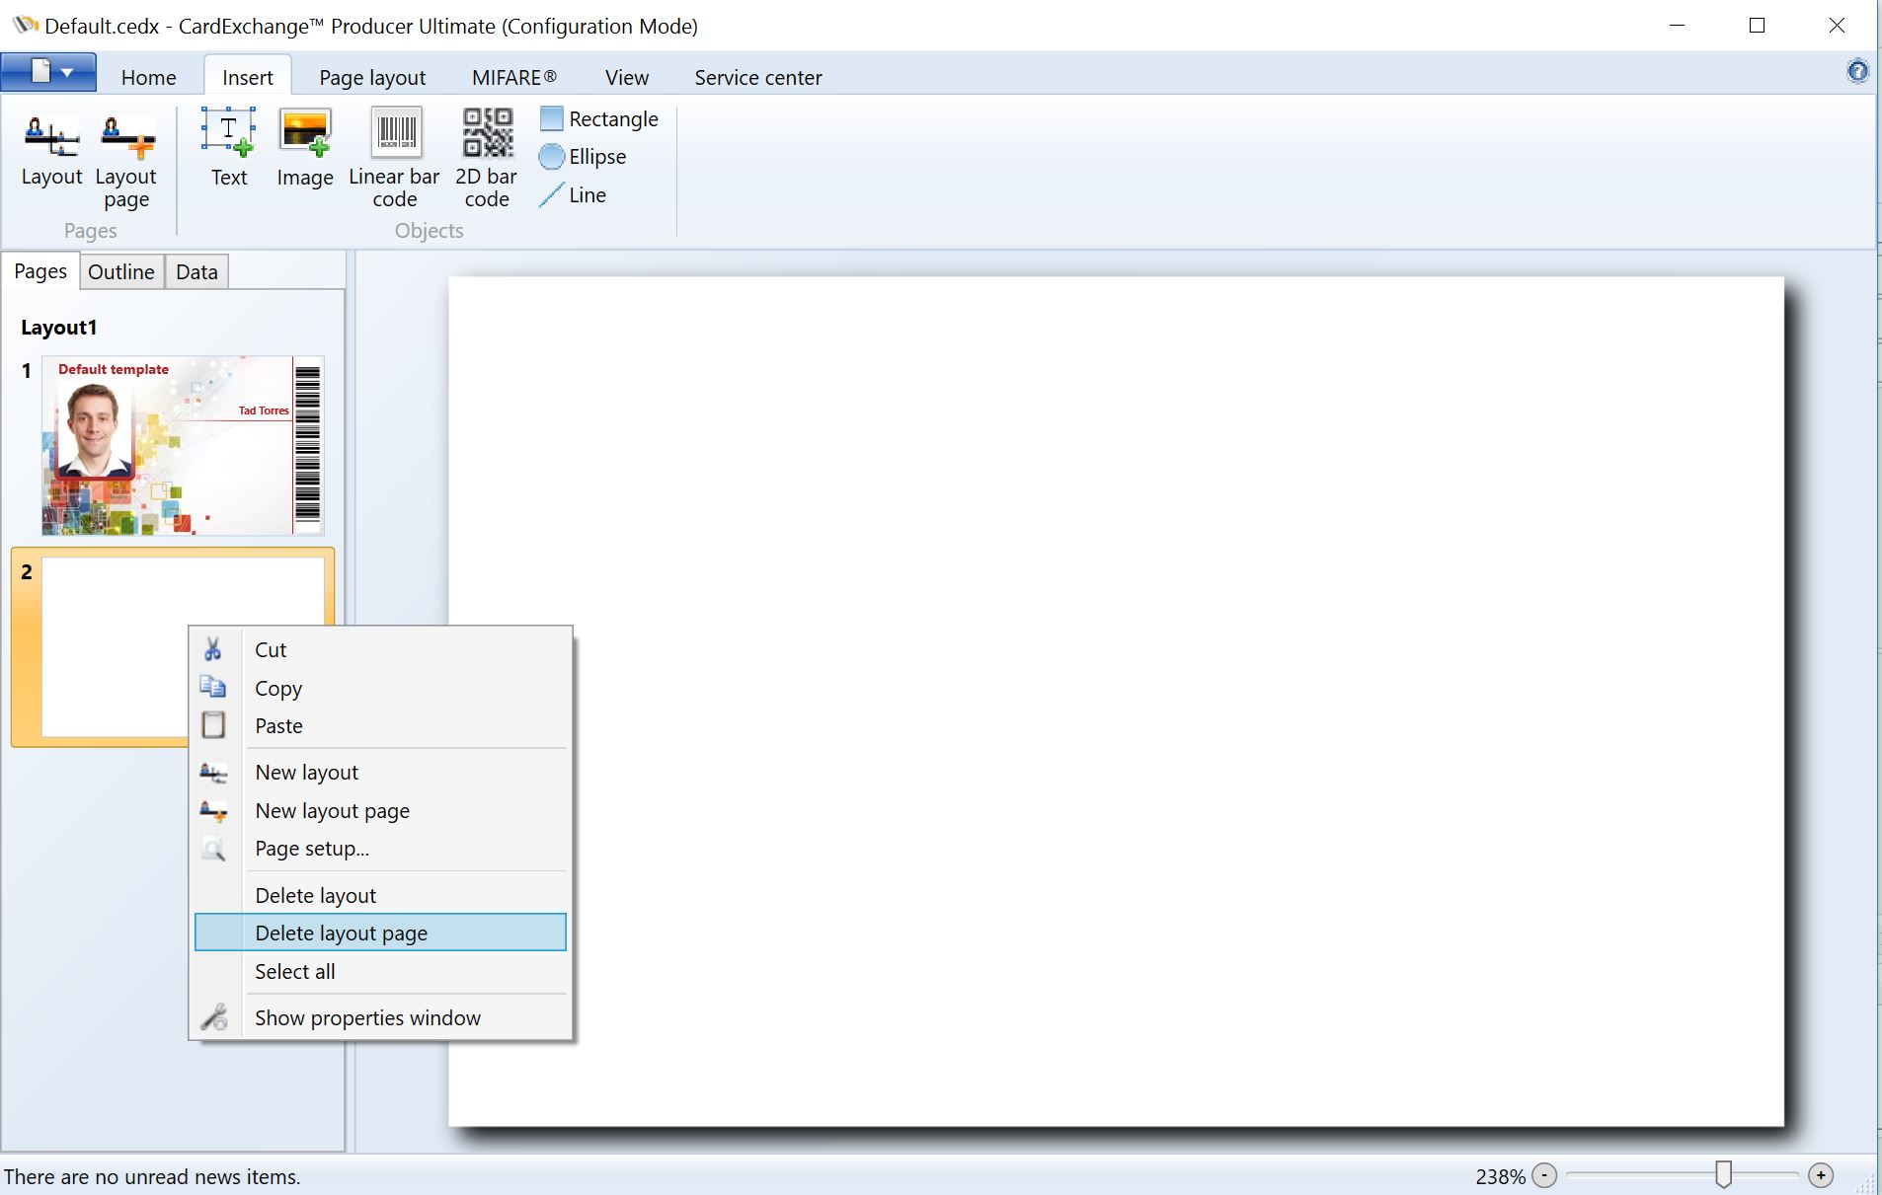Add a Linear bar code
The width and height of the screenshot is (1882, 1195).
point(394,158)
